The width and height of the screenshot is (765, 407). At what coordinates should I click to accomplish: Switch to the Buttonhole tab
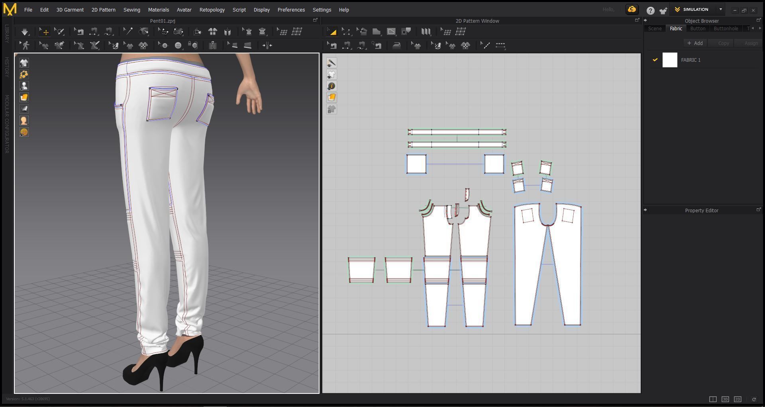pyautogui.click(x=726, y=29)
